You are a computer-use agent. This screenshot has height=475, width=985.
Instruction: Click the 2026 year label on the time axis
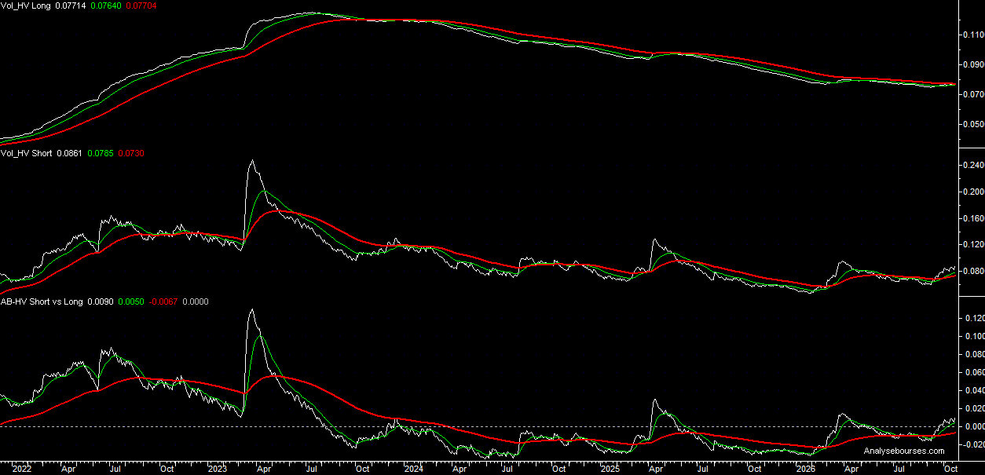pos(805,469)
